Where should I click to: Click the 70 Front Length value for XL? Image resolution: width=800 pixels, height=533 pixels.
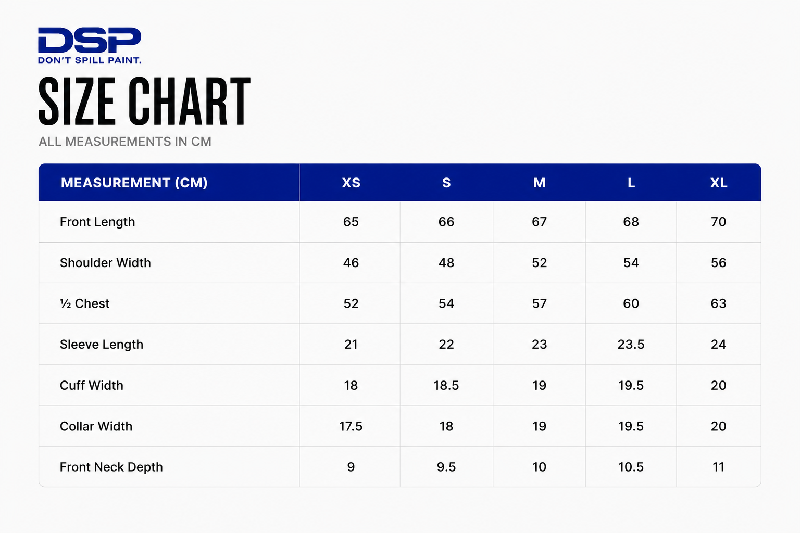[719, 222]
